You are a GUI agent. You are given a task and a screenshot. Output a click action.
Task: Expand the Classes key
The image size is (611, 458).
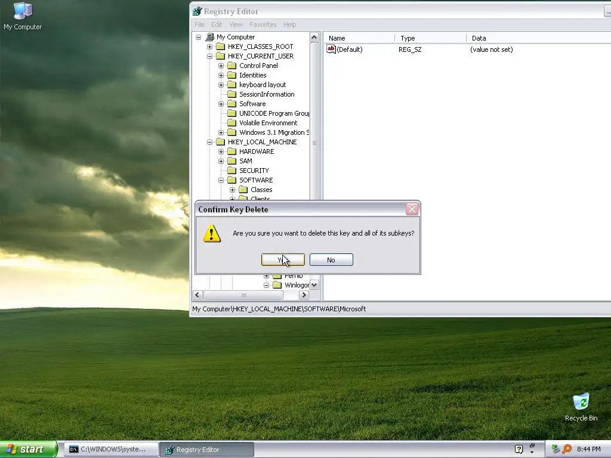pyautogui.click(x=232, y=190)
